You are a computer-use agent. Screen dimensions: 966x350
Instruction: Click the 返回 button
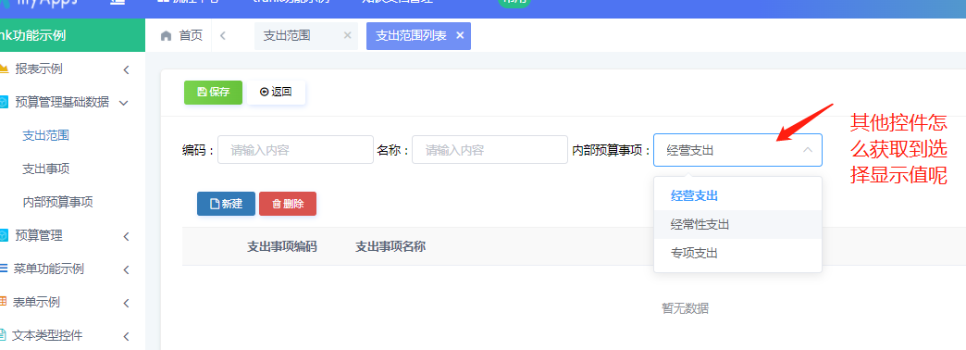coord(276,93)
